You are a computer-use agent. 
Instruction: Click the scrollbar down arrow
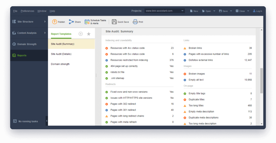[261, 124]
